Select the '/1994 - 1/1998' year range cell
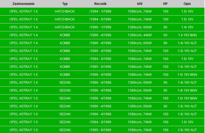The image size is (205, 133). click(x=100, y=11)
